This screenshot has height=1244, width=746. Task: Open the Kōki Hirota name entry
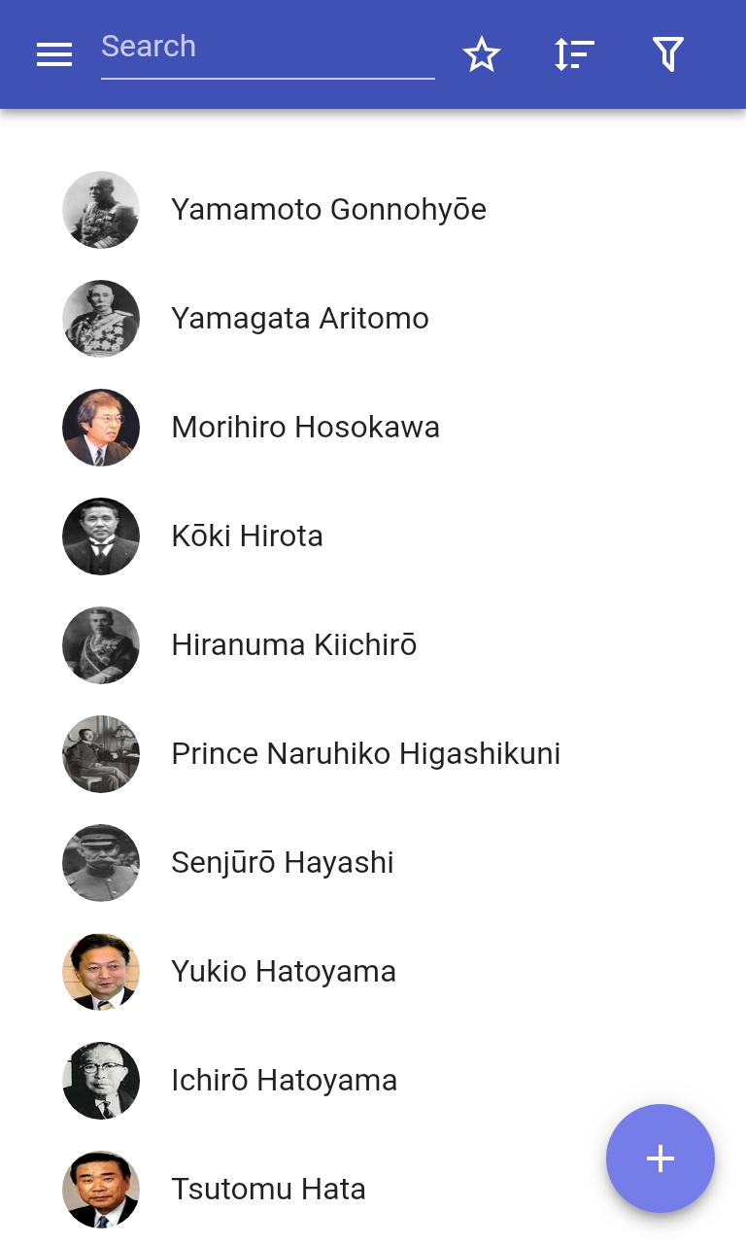coord(247,536)
